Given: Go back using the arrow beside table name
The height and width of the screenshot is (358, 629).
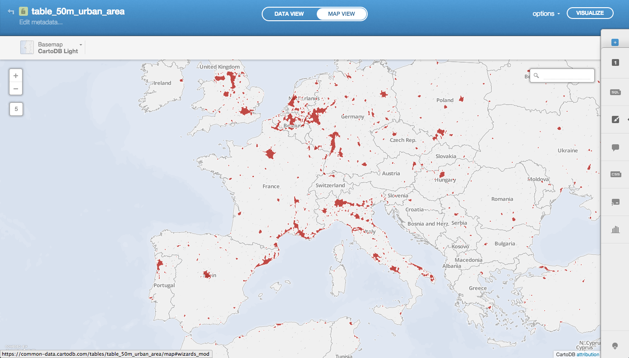Looking at the screenshot, I should [11, 11].
